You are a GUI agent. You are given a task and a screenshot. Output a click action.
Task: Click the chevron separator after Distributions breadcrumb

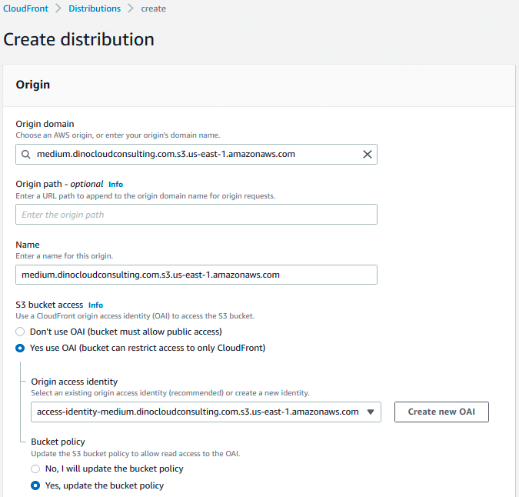(131, 9)
